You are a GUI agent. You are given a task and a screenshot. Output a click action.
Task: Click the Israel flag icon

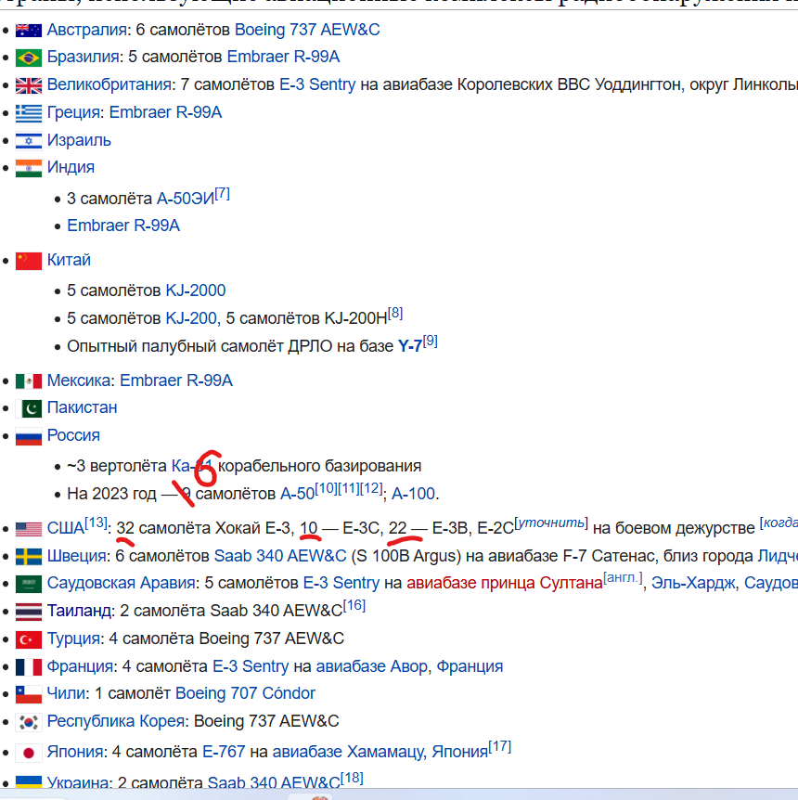click(29, 141)
